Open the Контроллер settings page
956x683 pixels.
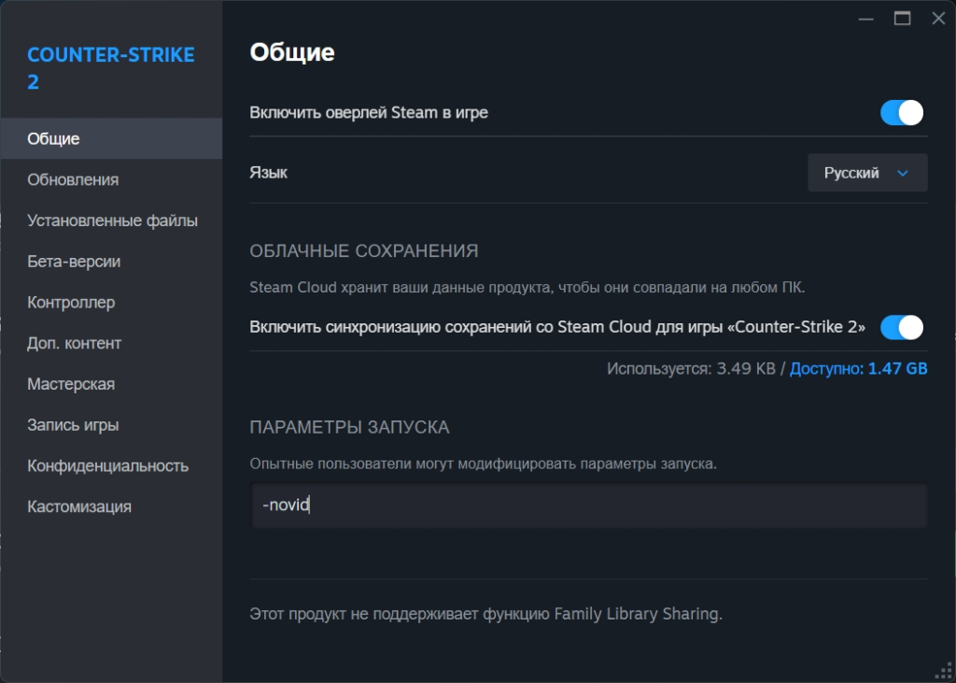(71, 303)
